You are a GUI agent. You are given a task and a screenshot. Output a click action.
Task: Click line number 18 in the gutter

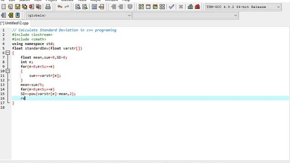coord(2,107)
